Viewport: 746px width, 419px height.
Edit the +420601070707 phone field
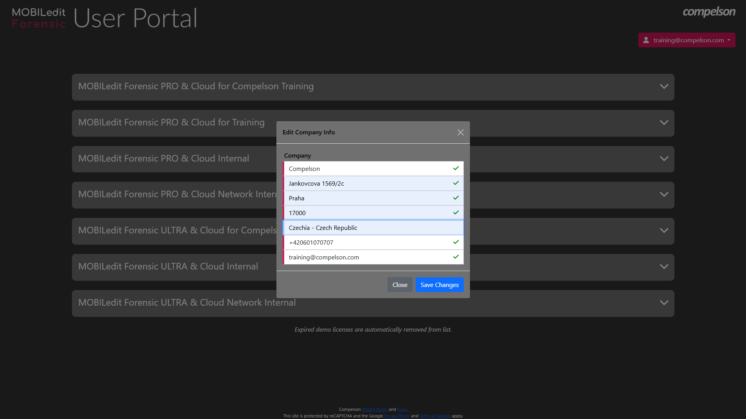point(373,242)
